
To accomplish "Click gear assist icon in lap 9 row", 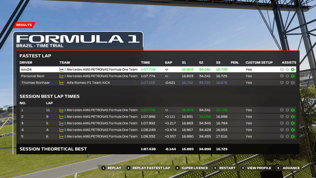I will pos(288,117).
